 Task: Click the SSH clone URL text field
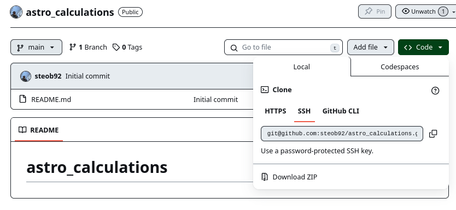pos(342,134)
